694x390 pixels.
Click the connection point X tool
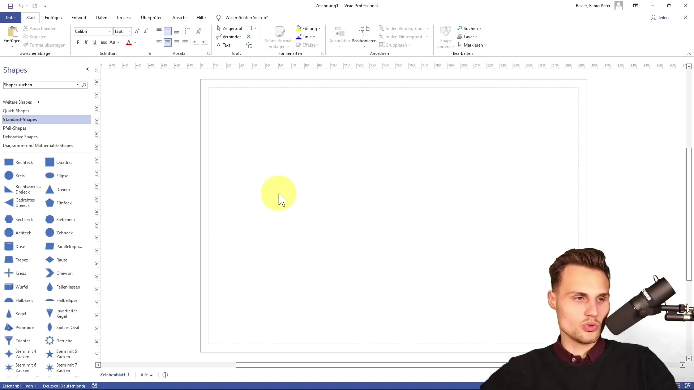click(x=249, y=36)
